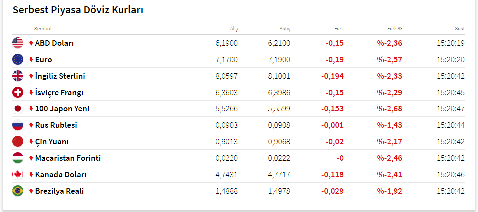Click the Russian flag icon
Image resolution: width=478 pixels, height=212 pixels.
tap(18, 125)
